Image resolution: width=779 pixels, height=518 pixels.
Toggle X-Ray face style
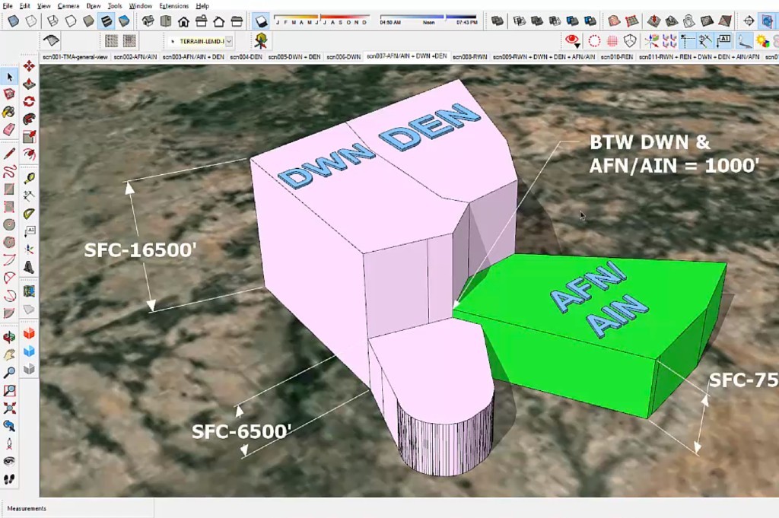tap(13, 21)
